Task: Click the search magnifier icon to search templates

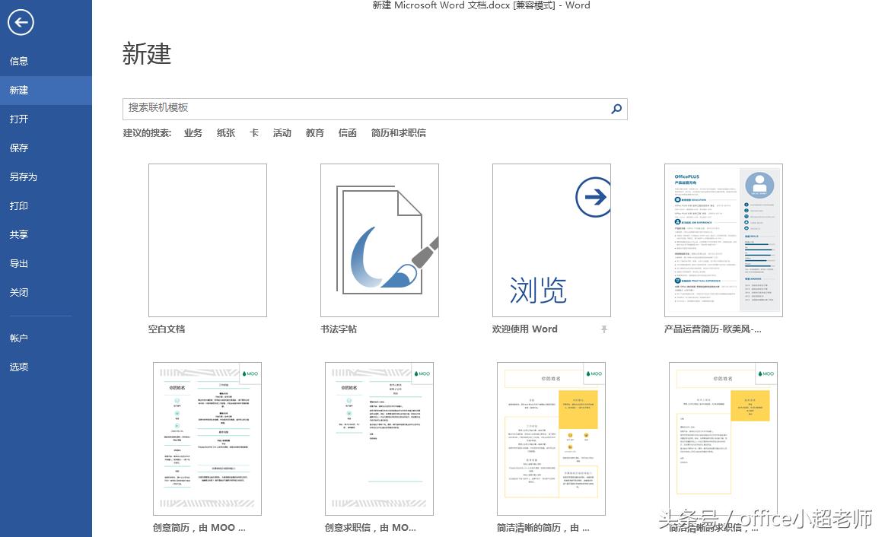Action: pyautogui.click(x=616, y=109)
